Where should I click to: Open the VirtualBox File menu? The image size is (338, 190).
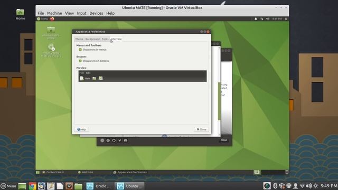41,13
